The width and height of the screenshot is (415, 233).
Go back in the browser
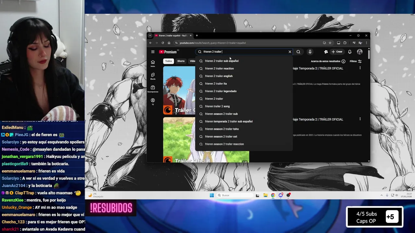point(150,43)
